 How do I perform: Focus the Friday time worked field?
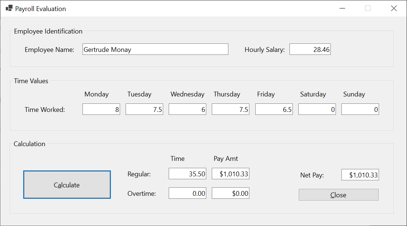(x=274, y=109)
